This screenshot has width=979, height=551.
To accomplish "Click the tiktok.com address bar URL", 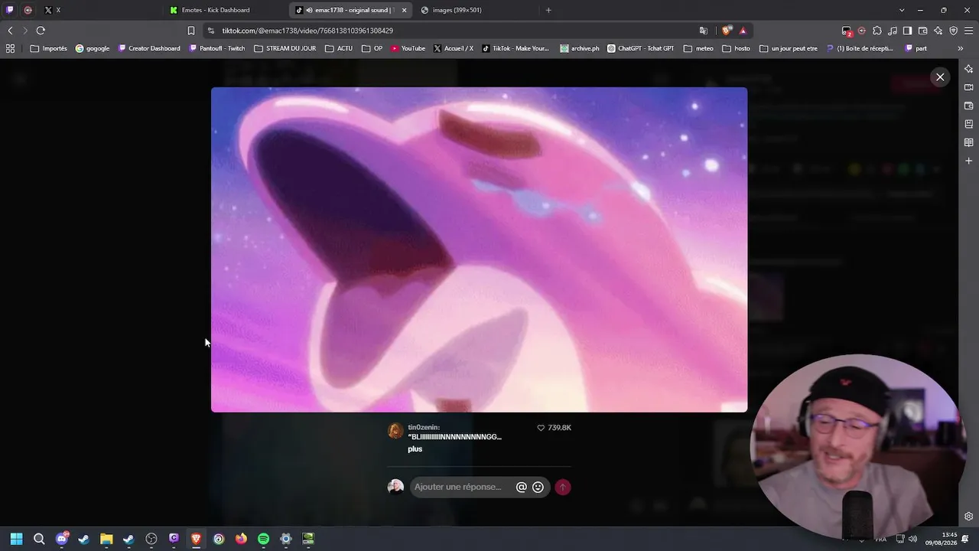I will pyautogui.click(x=307, y=31).
